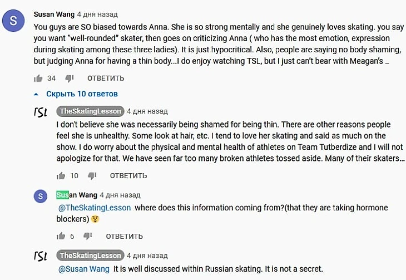Click TSL logo avatar on the last reply
The width and height of the screenshot is (406, 280).
coord(41,256)
